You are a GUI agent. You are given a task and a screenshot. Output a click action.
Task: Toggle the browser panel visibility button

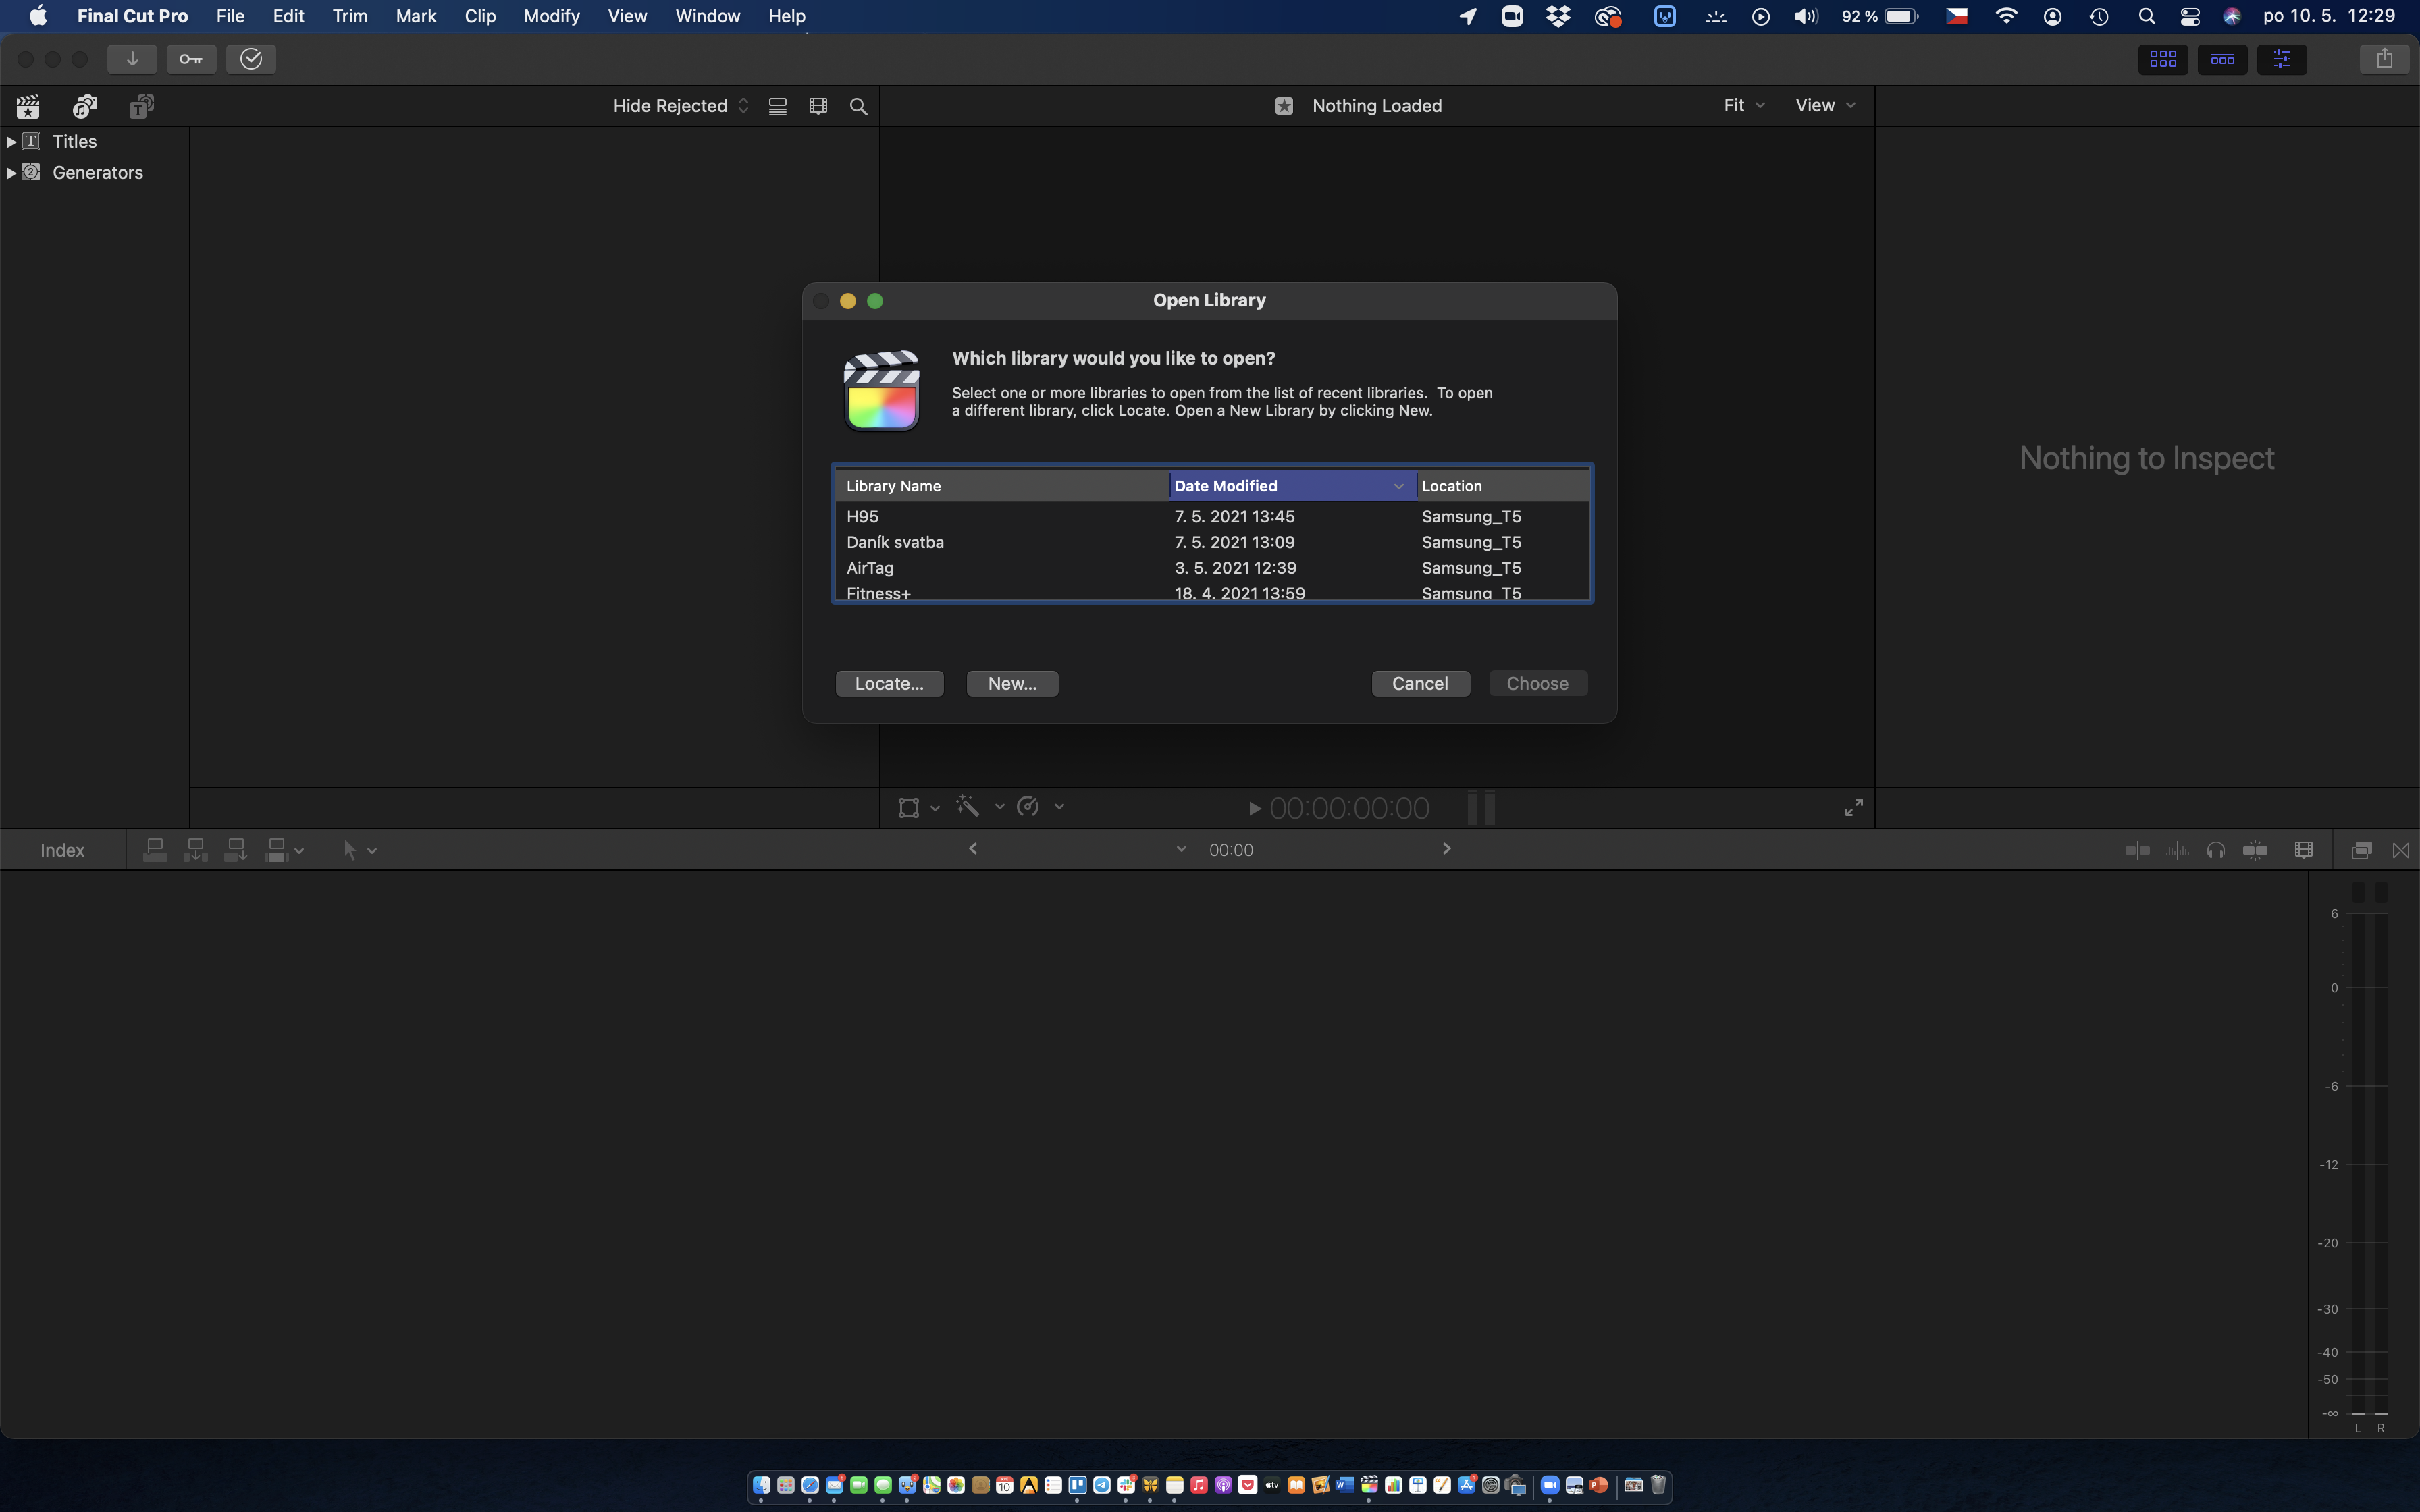point(2162,59)
